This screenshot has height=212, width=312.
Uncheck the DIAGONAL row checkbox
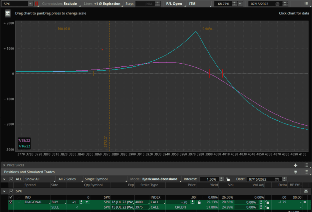[11, 202]
